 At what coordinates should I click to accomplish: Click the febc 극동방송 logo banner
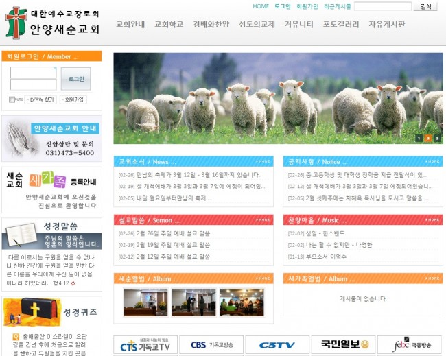410,344
